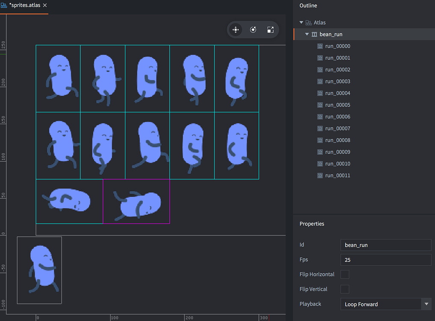Select the Scale tool in the scene toolbar
This screenshot has height=321, width=435.
270,30
